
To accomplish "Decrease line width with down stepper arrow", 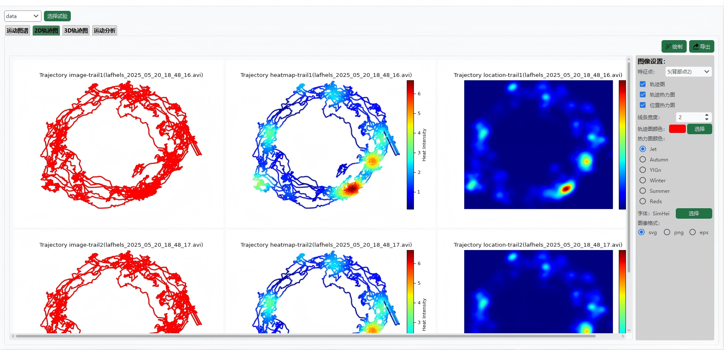I will (707, 120).
